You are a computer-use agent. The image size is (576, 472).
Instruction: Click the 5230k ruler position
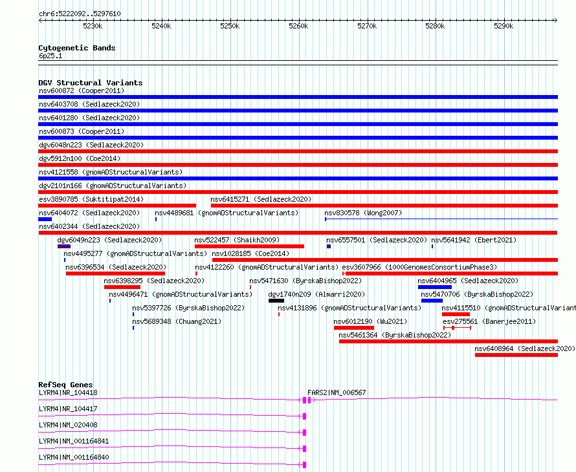[93, 26]
